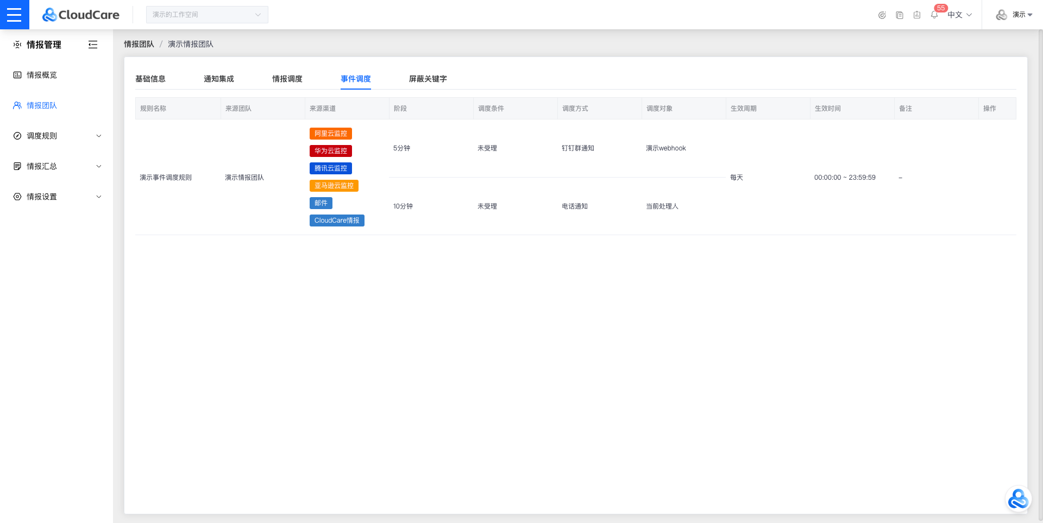Open notifications bell with 55 badge
Screen dimensions: 1043x523
[934, 15]
